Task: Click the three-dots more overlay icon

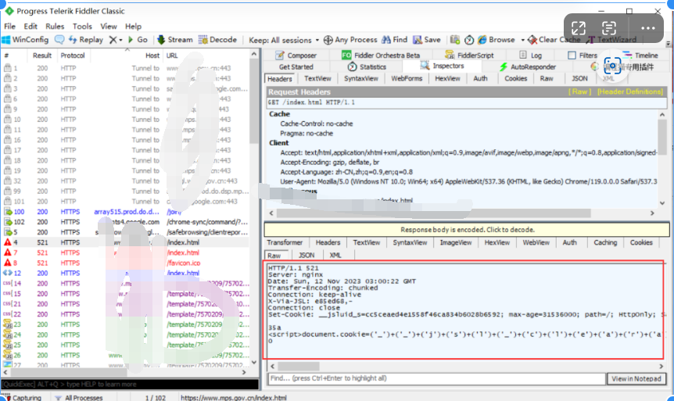Action: [647, 28]
